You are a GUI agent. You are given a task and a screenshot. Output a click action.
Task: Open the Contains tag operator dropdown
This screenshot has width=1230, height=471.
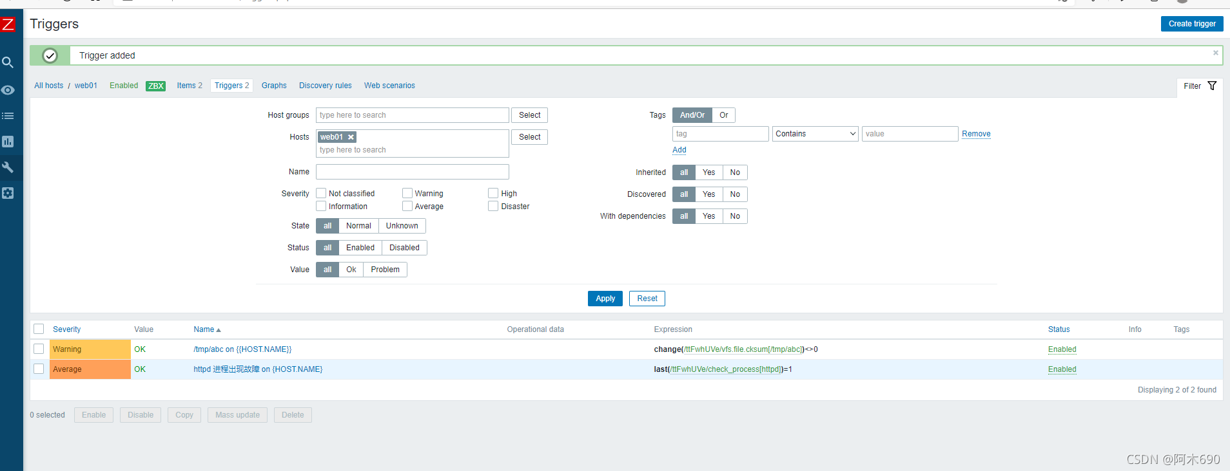tap(815, 134)
